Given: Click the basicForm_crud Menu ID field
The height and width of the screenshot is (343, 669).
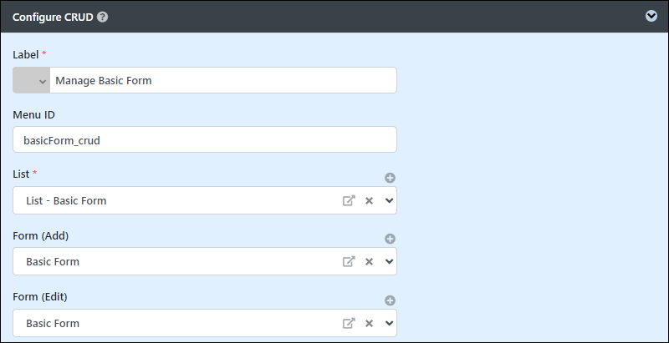Looking at the screenshot, I should 205,139.
